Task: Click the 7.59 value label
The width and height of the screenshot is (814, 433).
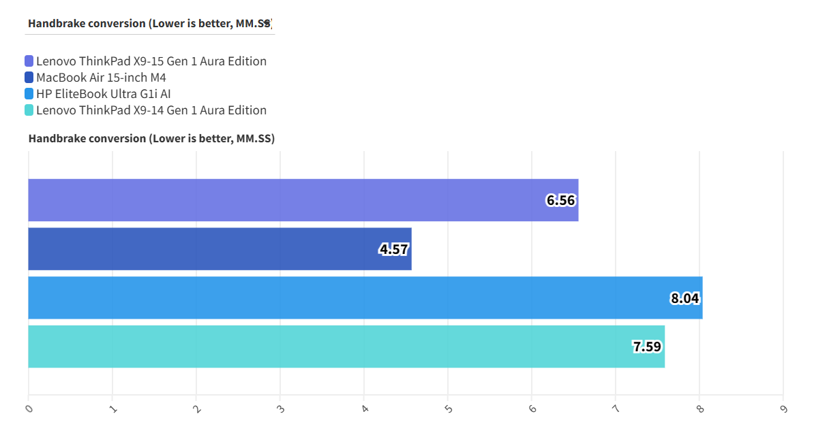Action: [x=647, y=347]
